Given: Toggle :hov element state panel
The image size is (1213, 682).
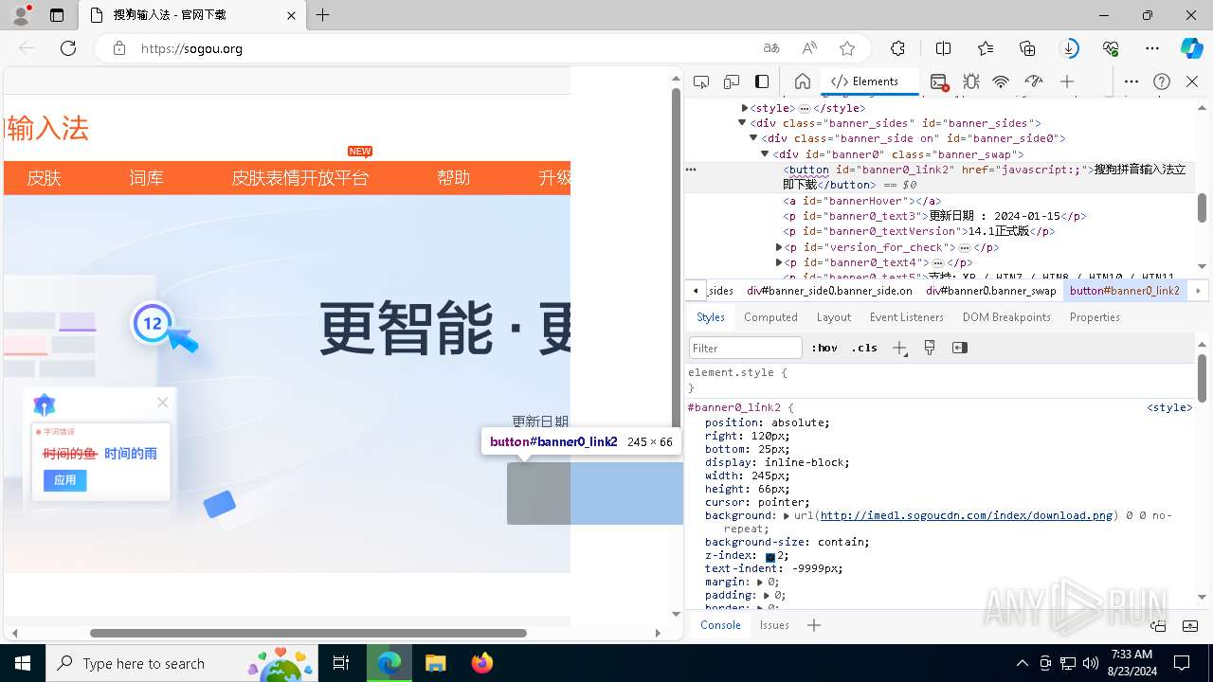Looking at the screenshot, I should pos(824,348).
